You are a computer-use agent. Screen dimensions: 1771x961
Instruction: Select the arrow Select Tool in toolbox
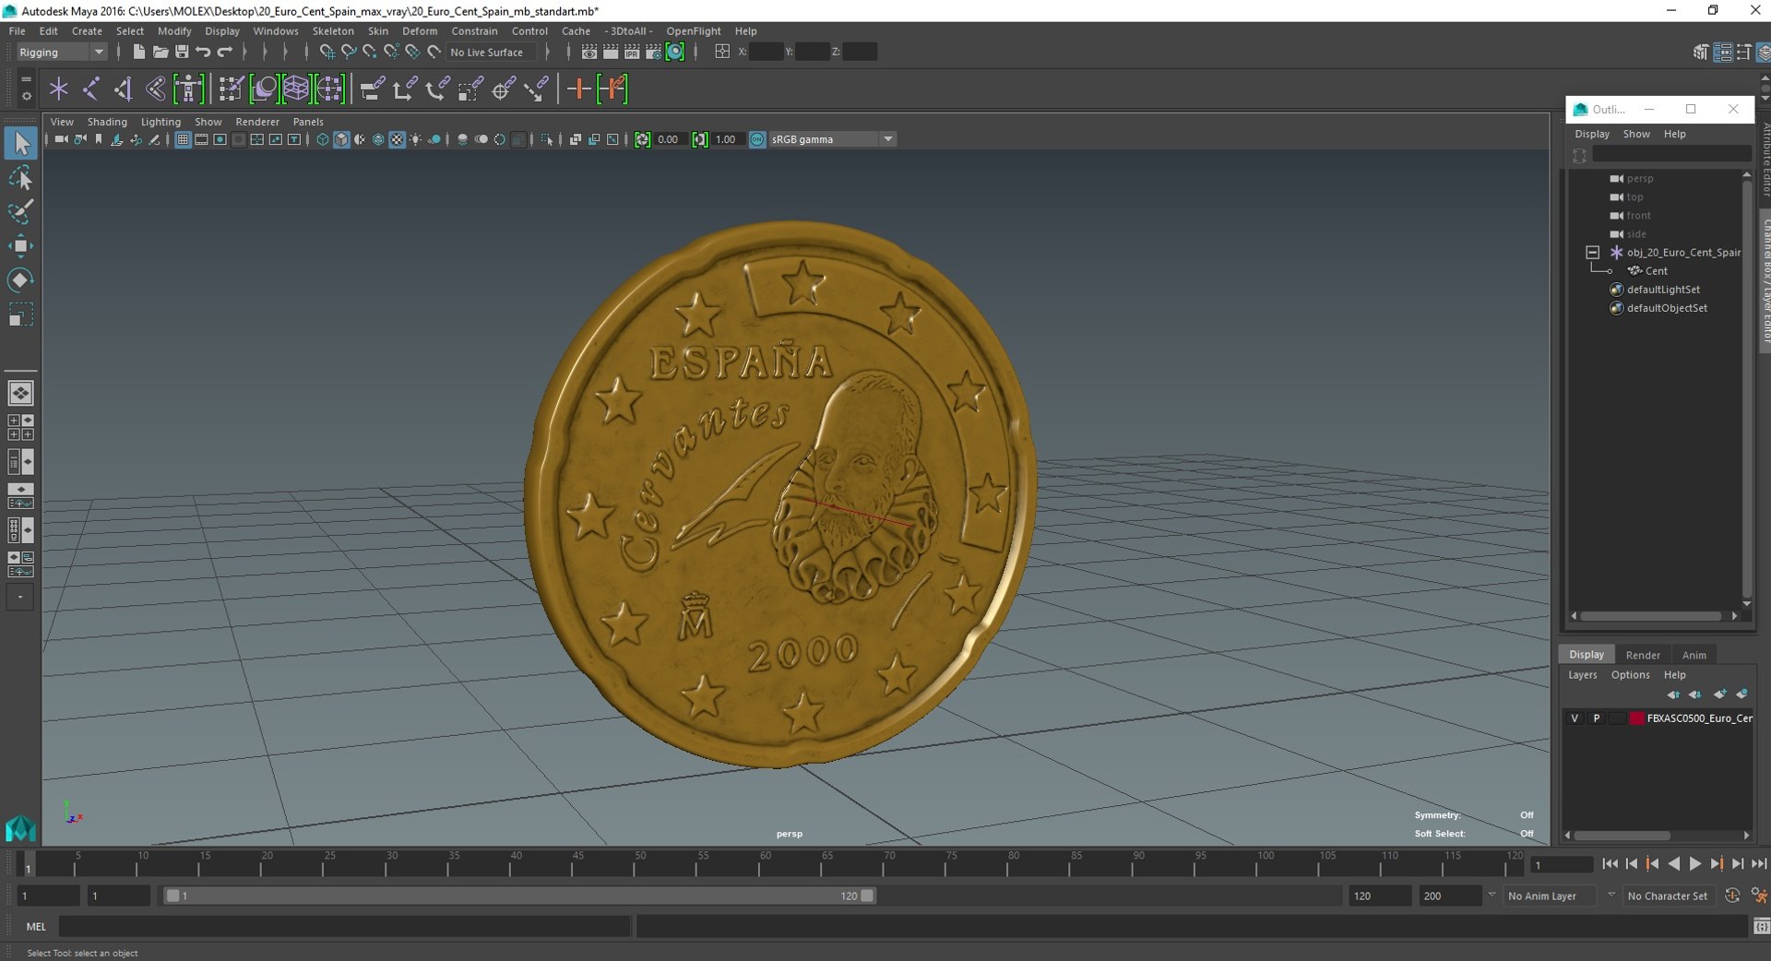20,143
